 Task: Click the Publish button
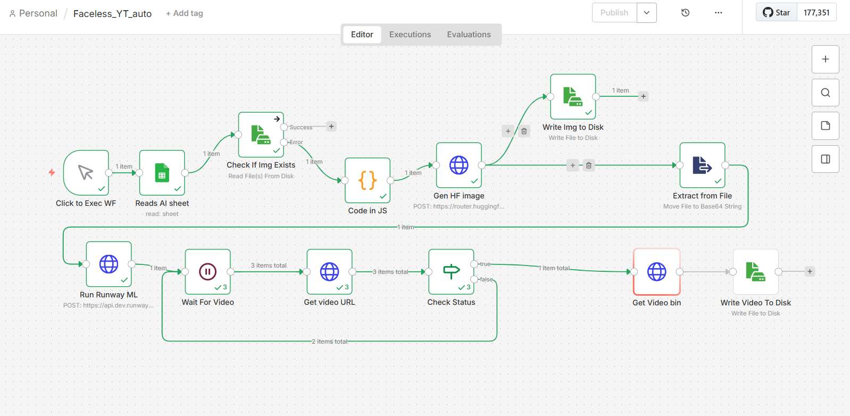pos(614,13)
